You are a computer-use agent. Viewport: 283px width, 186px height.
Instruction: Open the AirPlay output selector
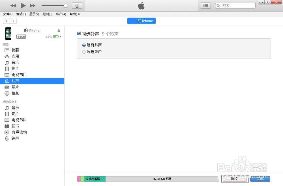click(x=77, y=5)
